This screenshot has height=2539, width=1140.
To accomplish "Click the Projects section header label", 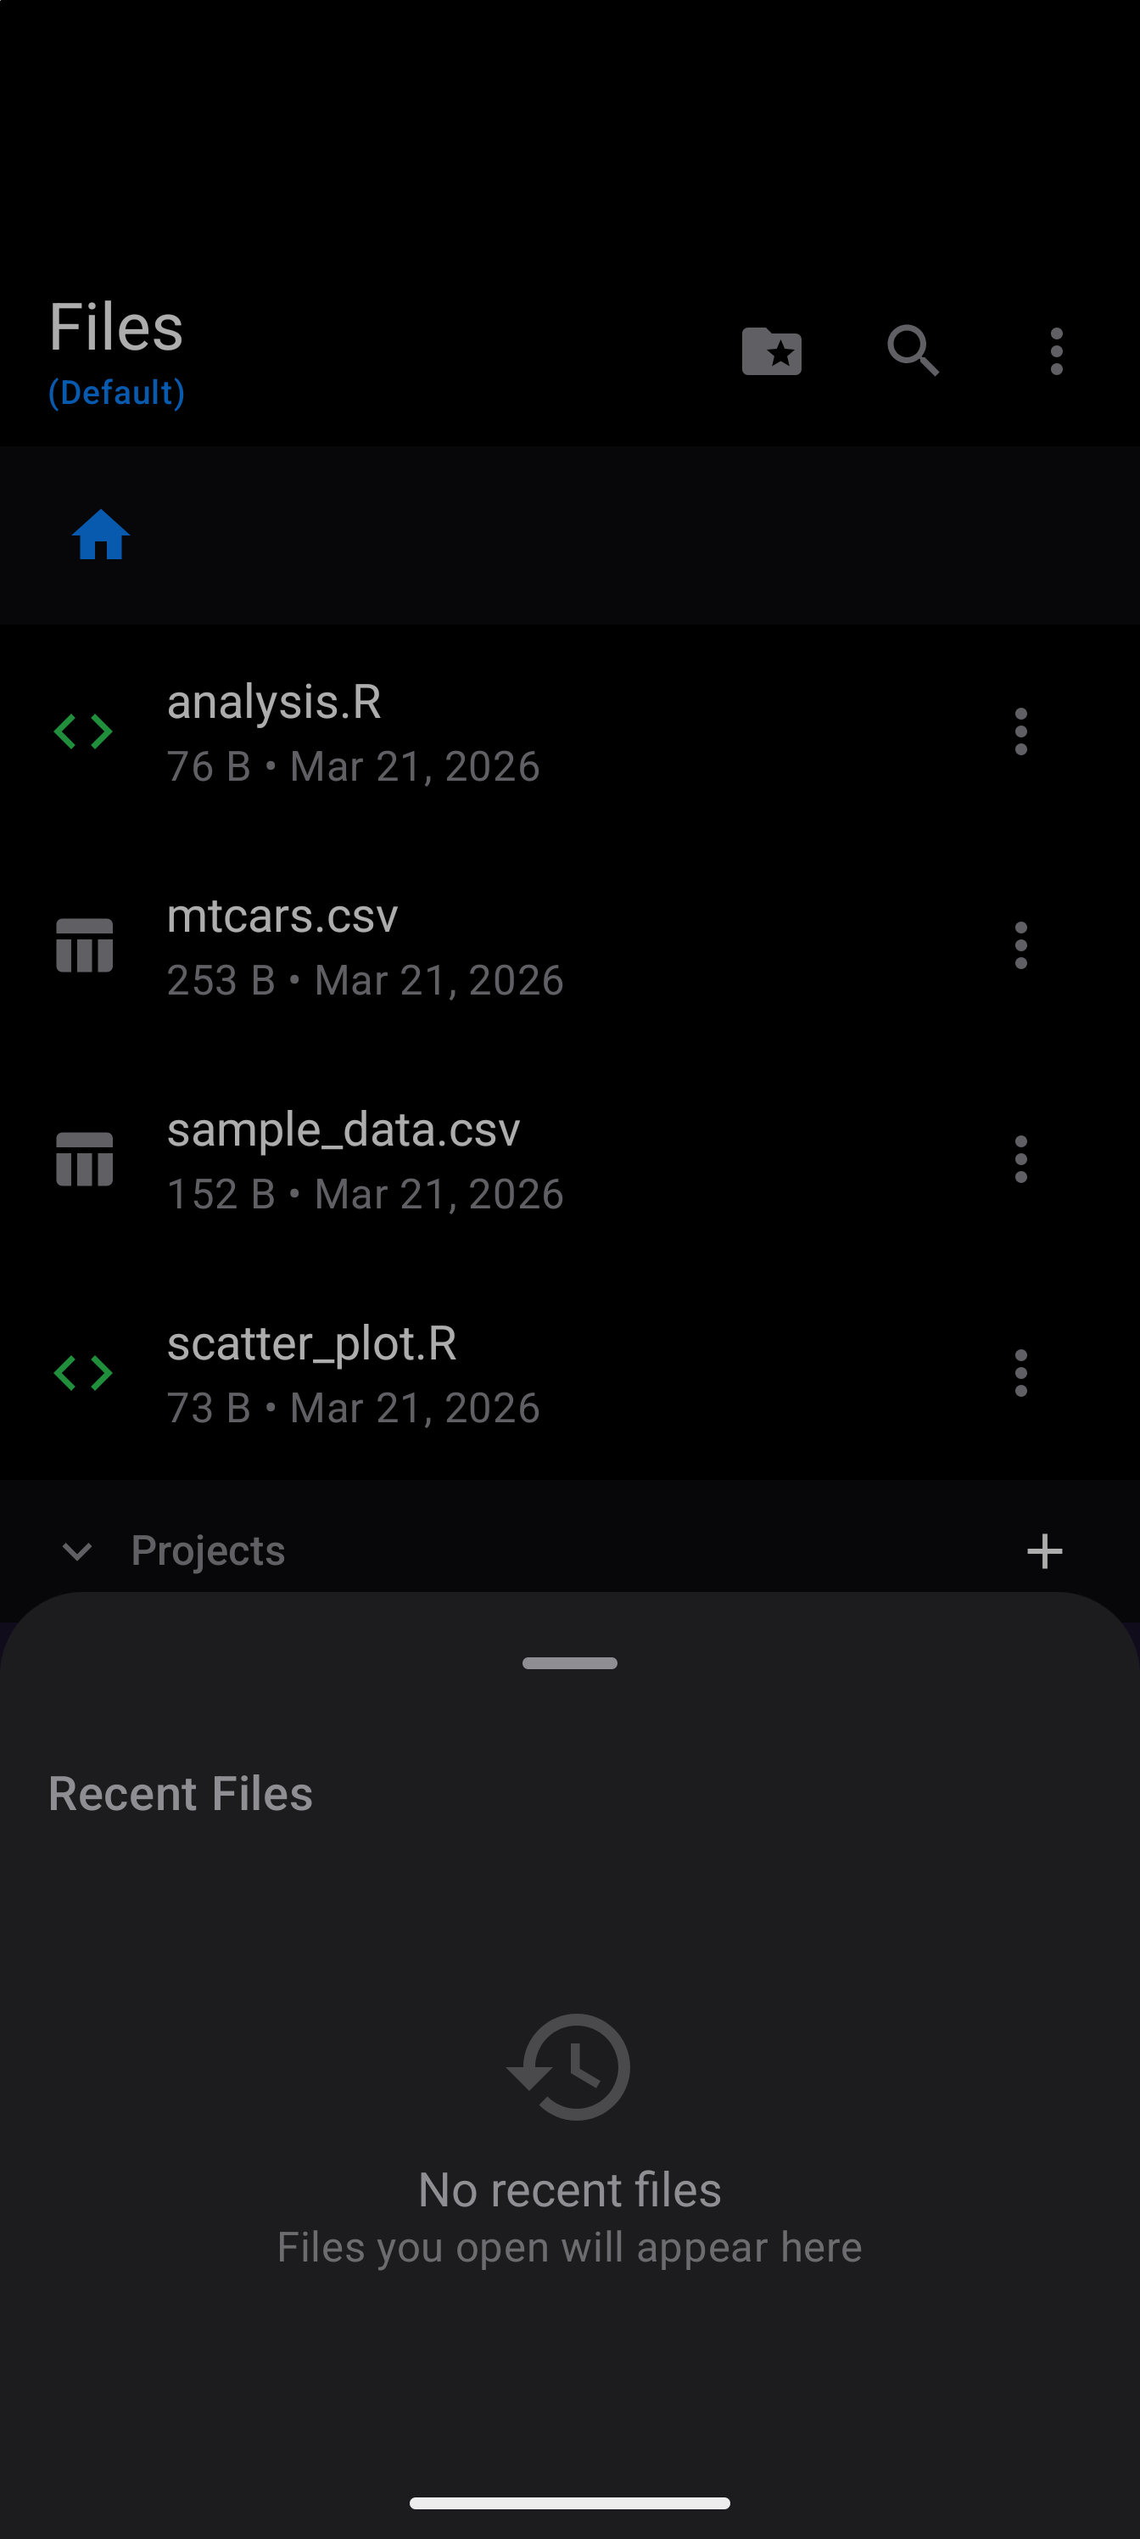I will point(208,1551).
